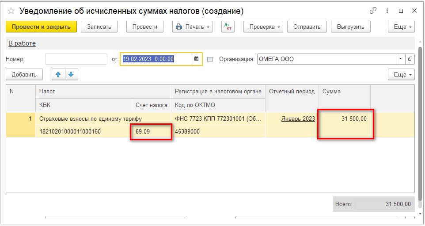Open the calendar date picker
This screenshot has width=425, height=226.
point(197,59)
